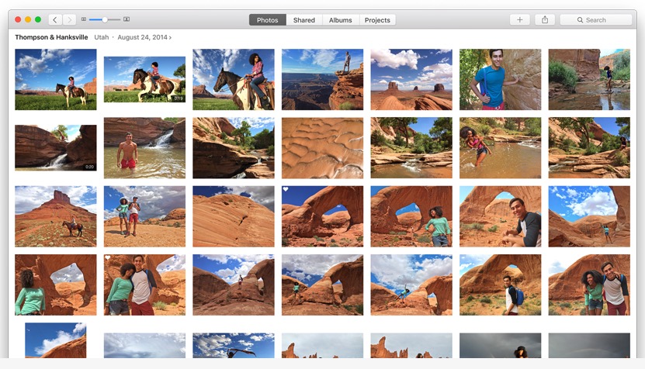Click the plus add-to button
645x369 pixels.
(519, 19)
